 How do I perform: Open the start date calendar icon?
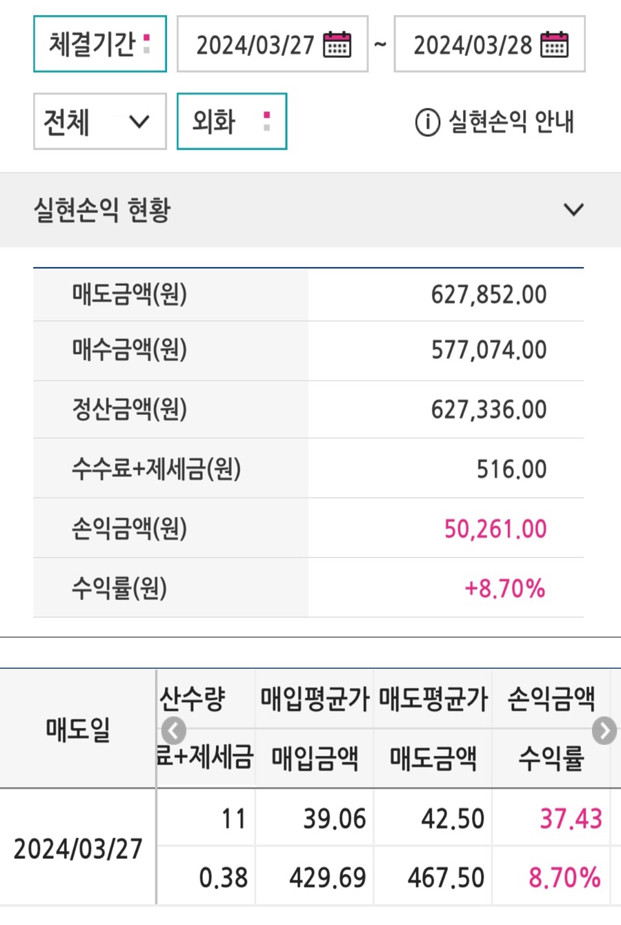click(337, 45)
